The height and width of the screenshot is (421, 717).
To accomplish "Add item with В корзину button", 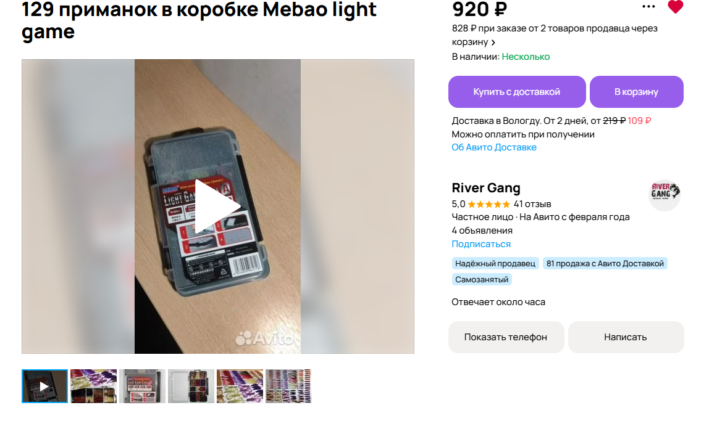I will pyautogui.click(x=636, y=92).
